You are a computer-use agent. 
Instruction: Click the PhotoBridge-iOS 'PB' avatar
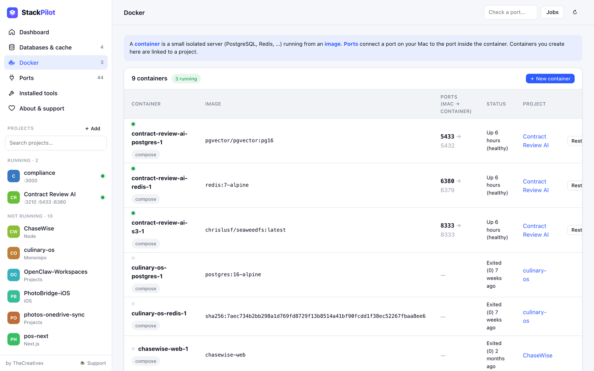(x=14, y=296)
